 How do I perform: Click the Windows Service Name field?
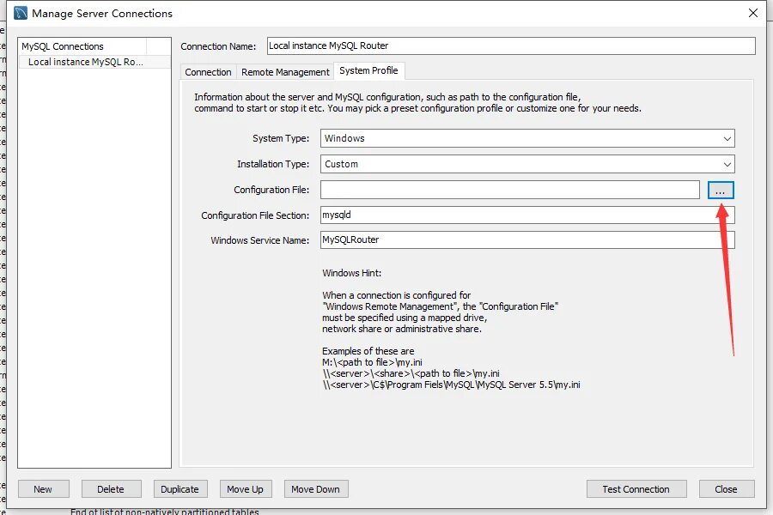point(527,240)
